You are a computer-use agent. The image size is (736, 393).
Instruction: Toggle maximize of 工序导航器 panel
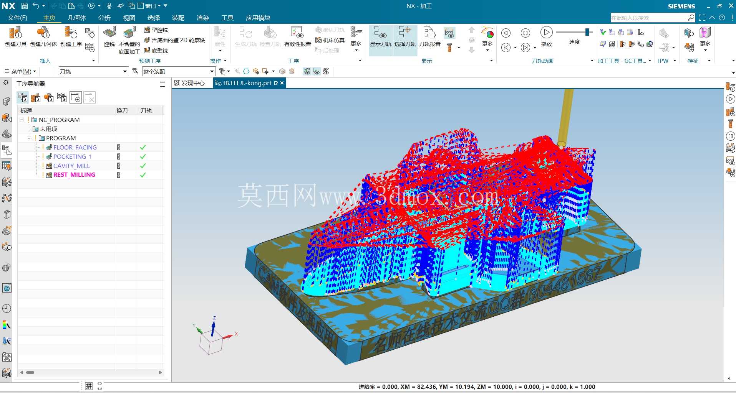pos(162,84)
